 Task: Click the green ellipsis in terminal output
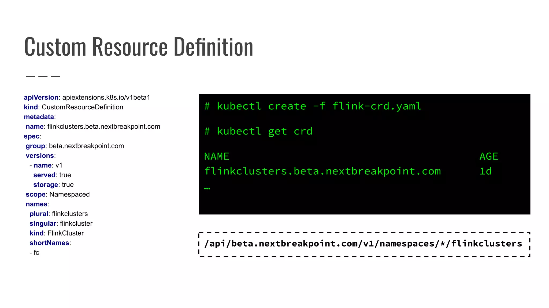(207, 189)
